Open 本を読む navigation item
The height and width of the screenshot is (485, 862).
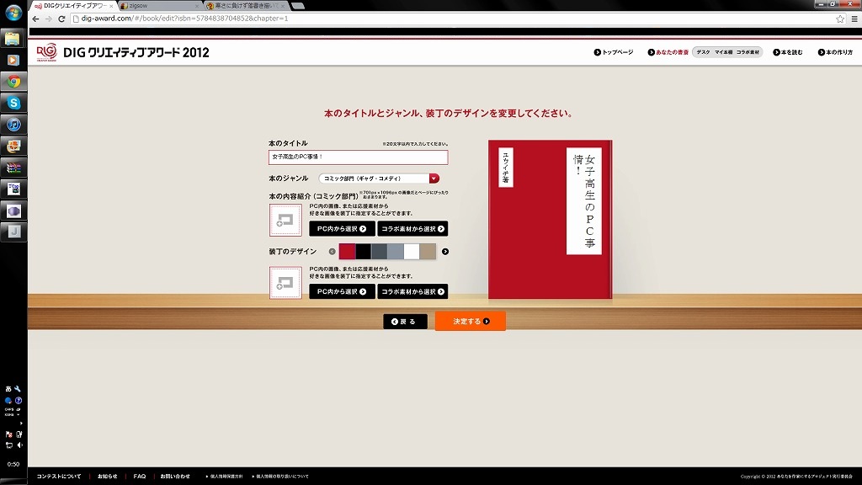[788, 52]
